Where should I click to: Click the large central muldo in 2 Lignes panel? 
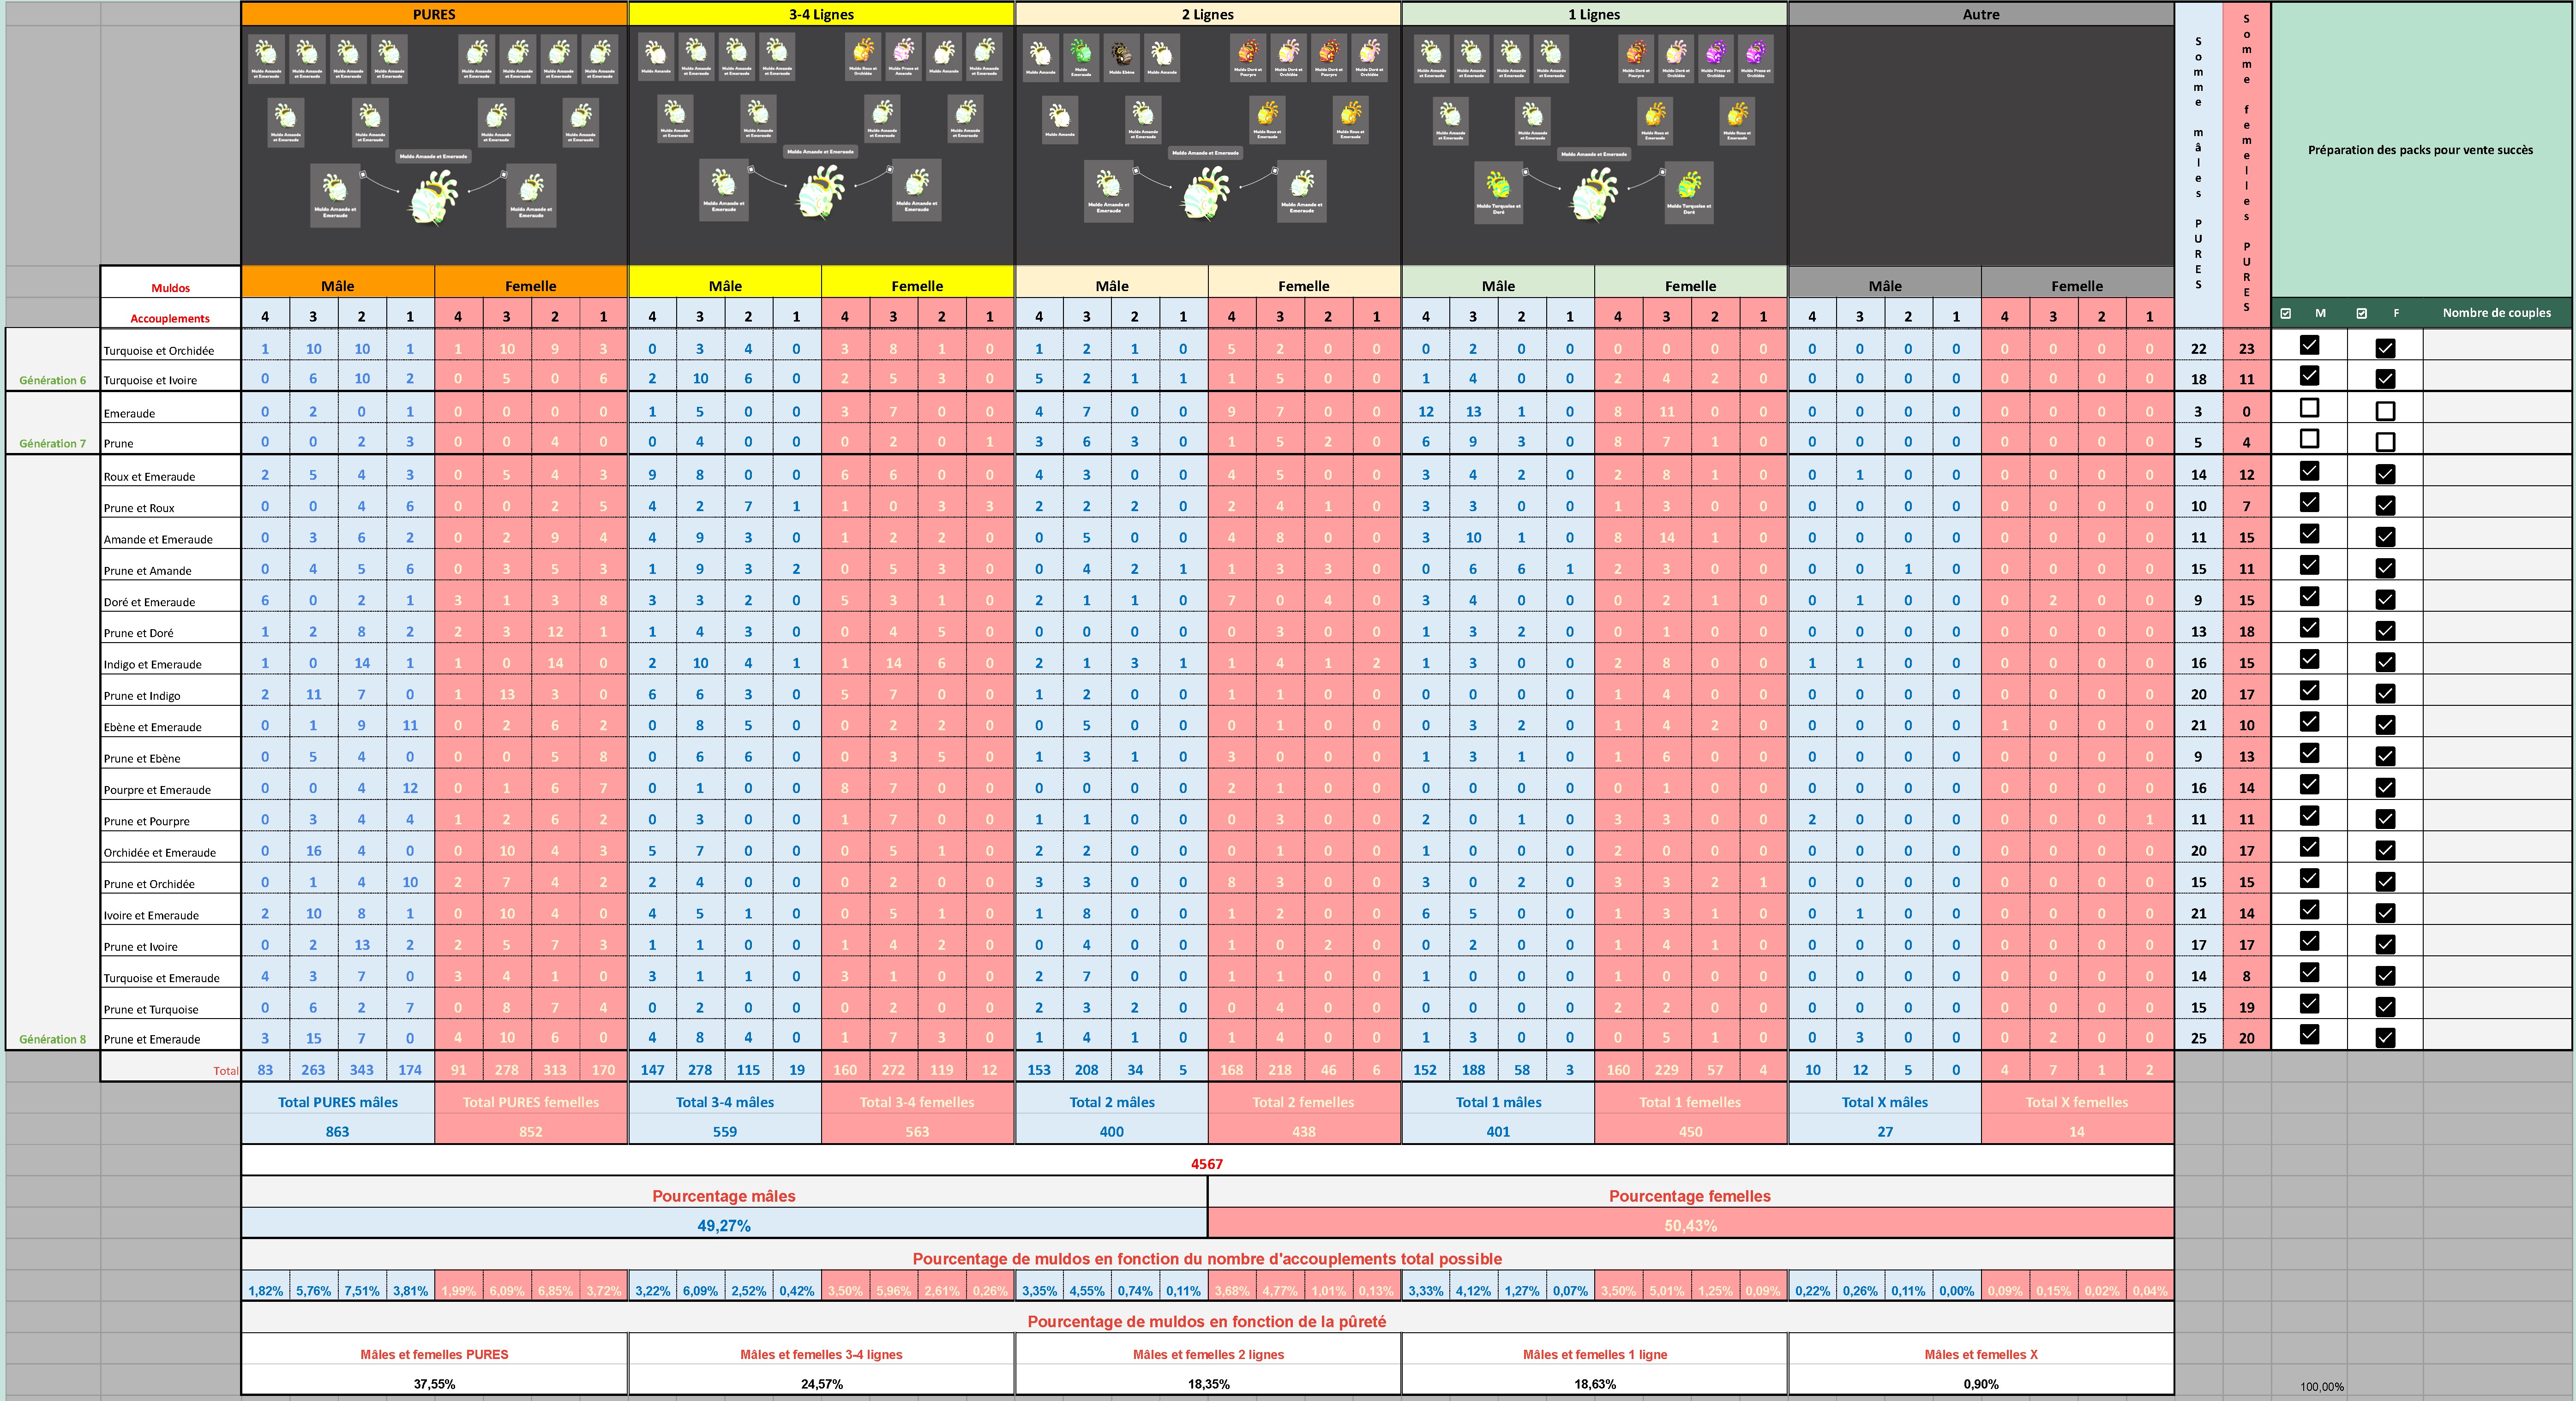[1205, 194]
